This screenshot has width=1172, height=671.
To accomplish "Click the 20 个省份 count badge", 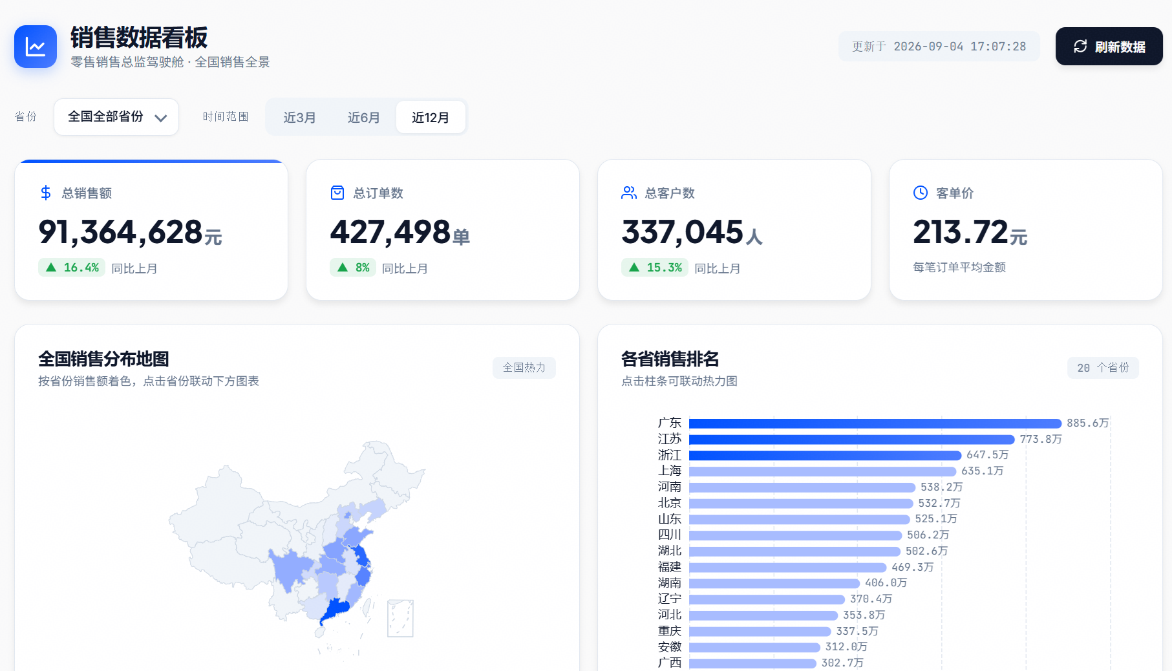I will click(x=1103, y=367).
